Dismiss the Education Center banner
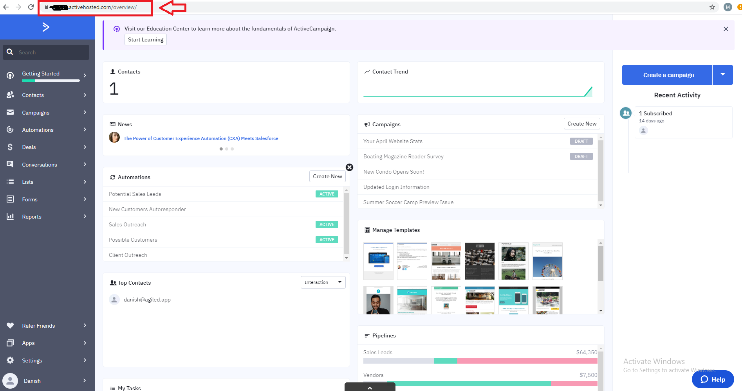The width and height of the screenshot is (742, 391). (726, 29)
